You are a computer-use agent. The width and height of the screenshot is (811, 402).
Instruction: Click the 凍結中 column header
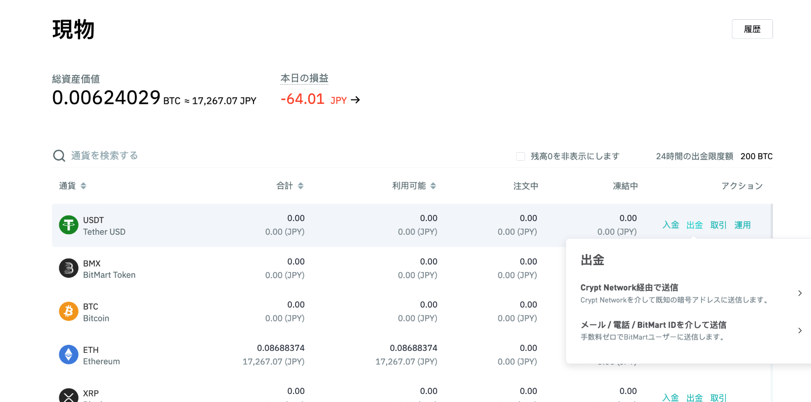pyautogui.click(x=625, y=186)
